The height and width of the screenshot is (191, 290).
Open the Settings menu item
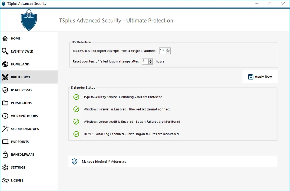coord(18,167)
